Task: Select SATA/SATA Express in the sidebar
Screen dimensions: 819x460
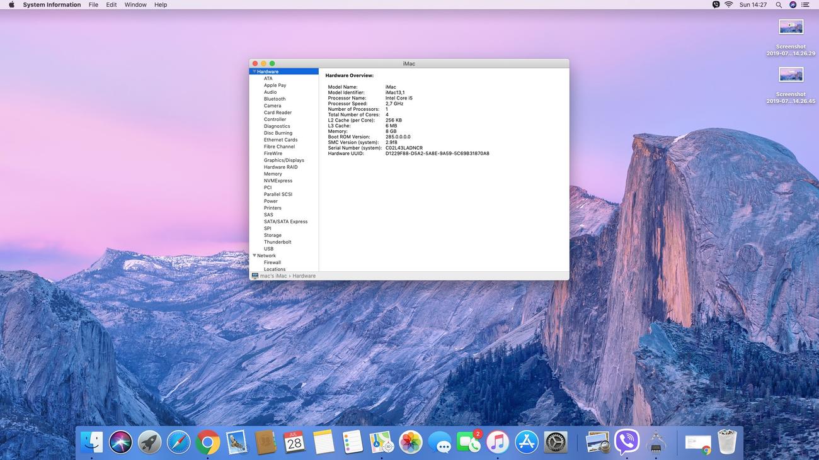Action: pyautogui.click(x=286, y=222)
